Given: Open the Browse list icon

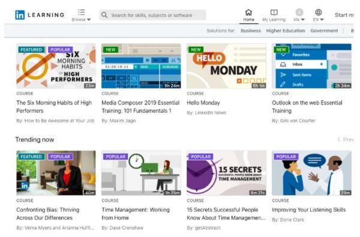Looking at the screenshot, I should click(81, 12).
